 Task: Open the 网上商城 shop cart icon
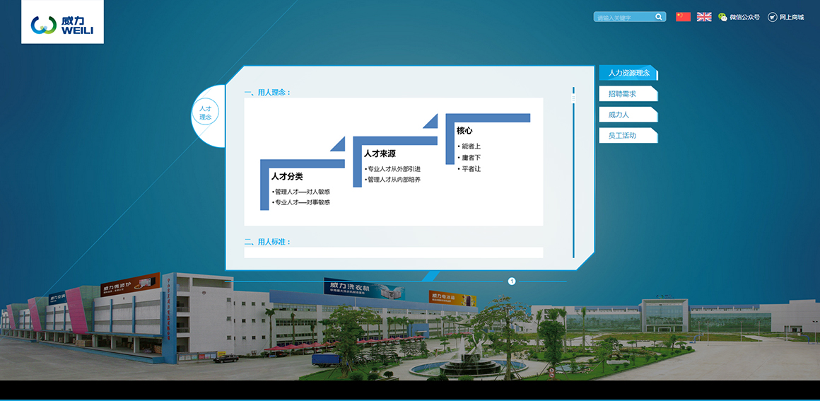click(x=773, y=17)
